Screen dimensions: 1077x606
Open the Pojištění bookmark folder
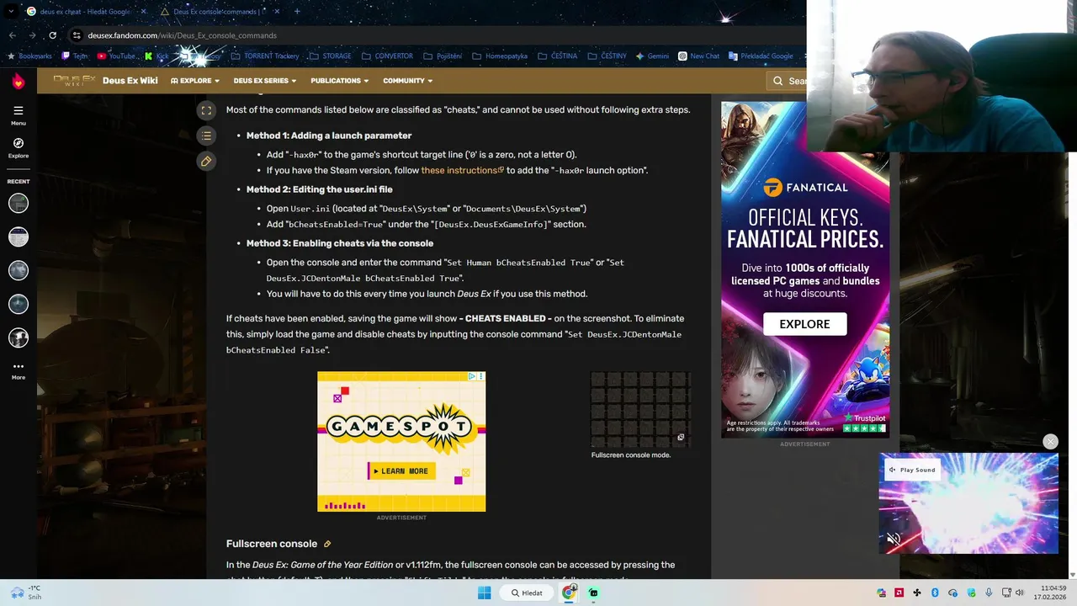point(443,56)
